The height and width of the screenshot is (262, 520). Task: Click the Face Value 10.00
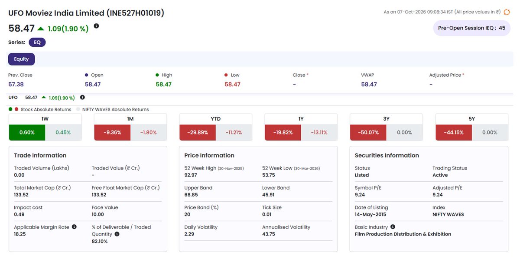[x=98, y=214]
